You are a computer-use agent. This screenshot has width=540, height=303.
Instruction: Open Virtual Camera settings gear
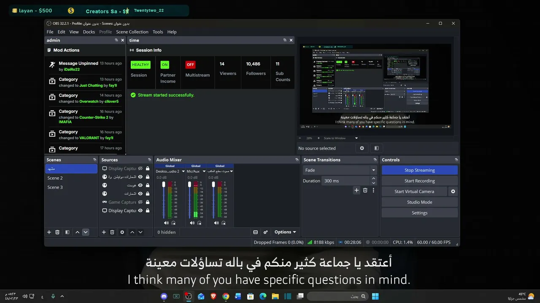(x=453, y=191)
